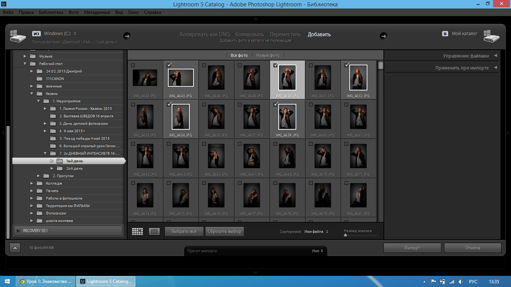Screen dimensions: 511x287
Task: Click bottom-left panel collapse arrow button
Action: click(x=15, y=247)
